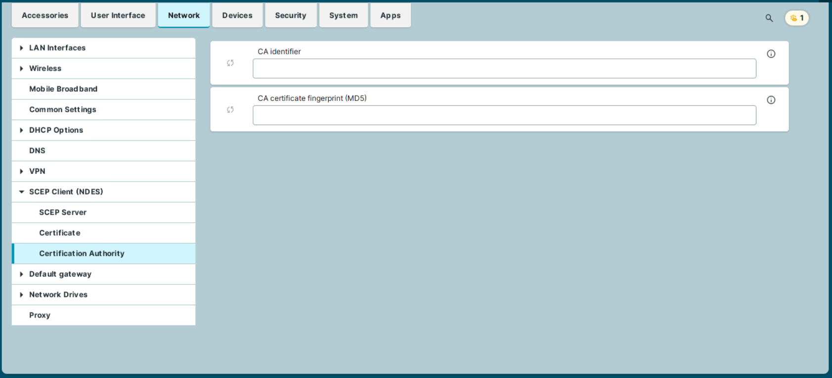This screenshot has height=378, width=832.
Task: Focus the CA certificate fingerprint (MD5) input
Action: click(x=504, y=115)
